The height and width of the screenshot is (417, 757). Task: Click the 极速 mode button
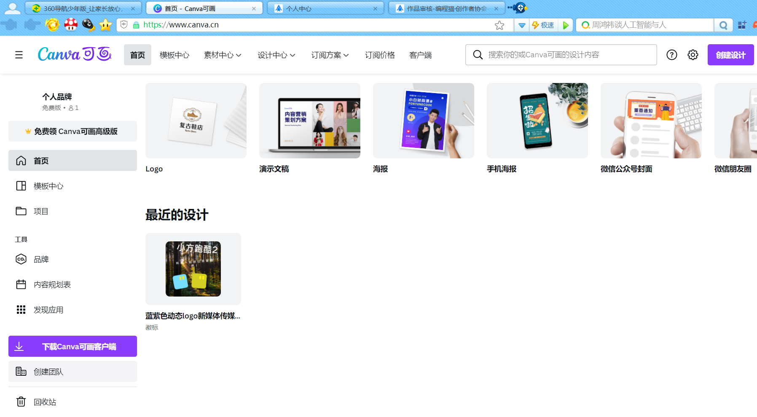(543, 25)
